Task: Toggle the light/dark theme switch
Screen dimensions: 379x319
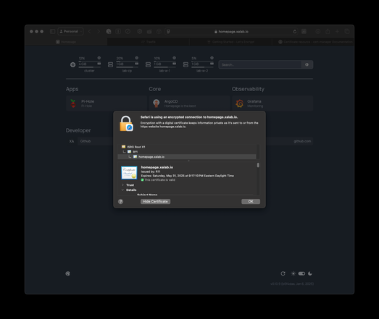Action: click(301, 273)
